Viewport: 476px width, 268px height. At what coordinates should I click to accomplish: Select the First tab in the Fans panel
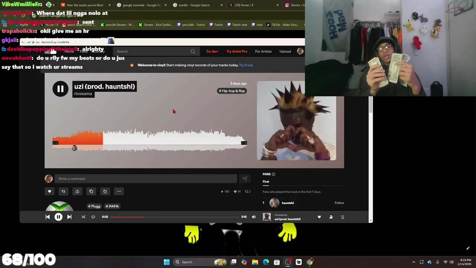[266, 182]
